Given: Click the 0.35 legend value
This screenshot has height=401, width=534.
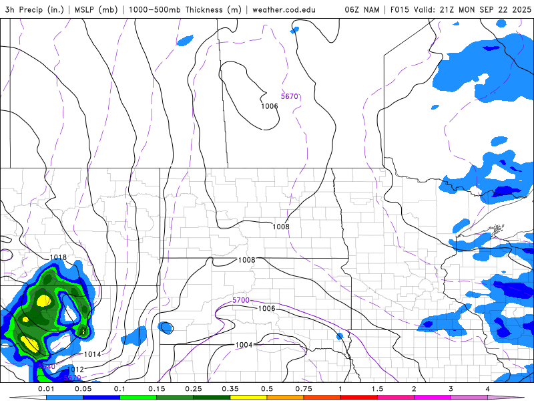Looking at the screenshot, I should point(230,389).
